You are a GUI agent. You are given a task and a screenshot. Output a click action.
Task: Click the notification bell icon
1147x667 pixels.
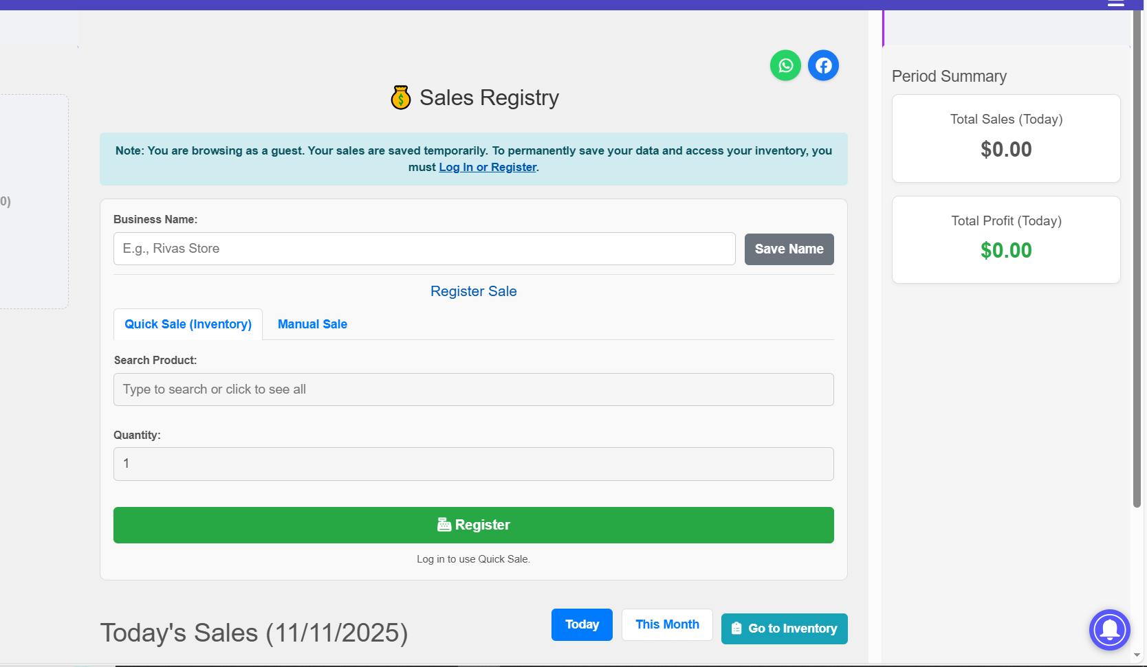coord(1109,629)
